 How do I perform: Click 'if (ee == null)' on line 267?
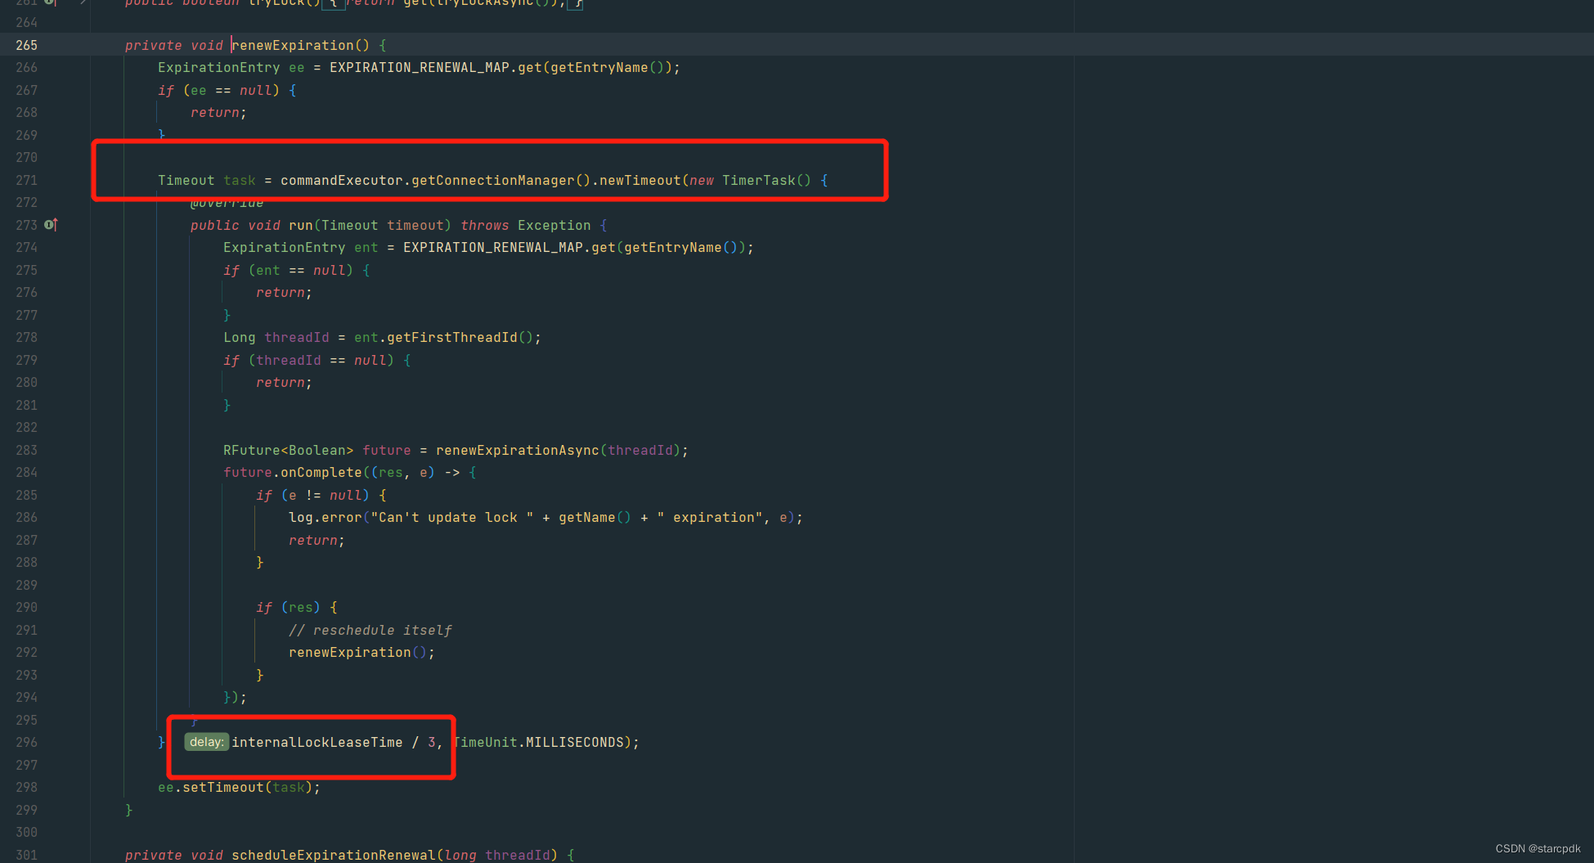219,90
